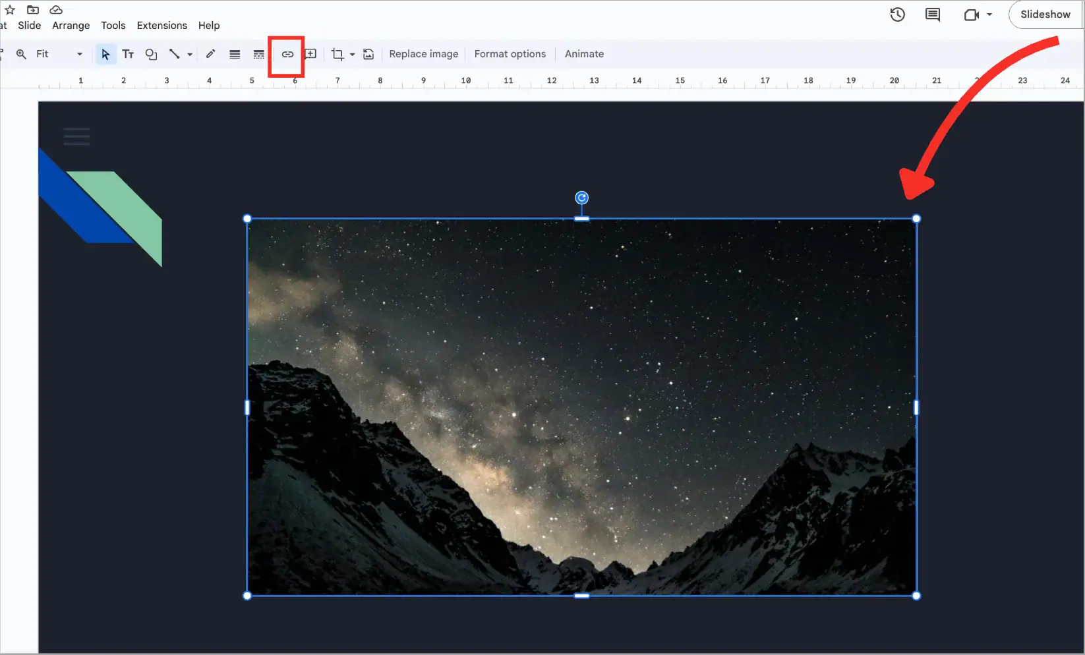Select the Line tool

click(x=174, y=54)
